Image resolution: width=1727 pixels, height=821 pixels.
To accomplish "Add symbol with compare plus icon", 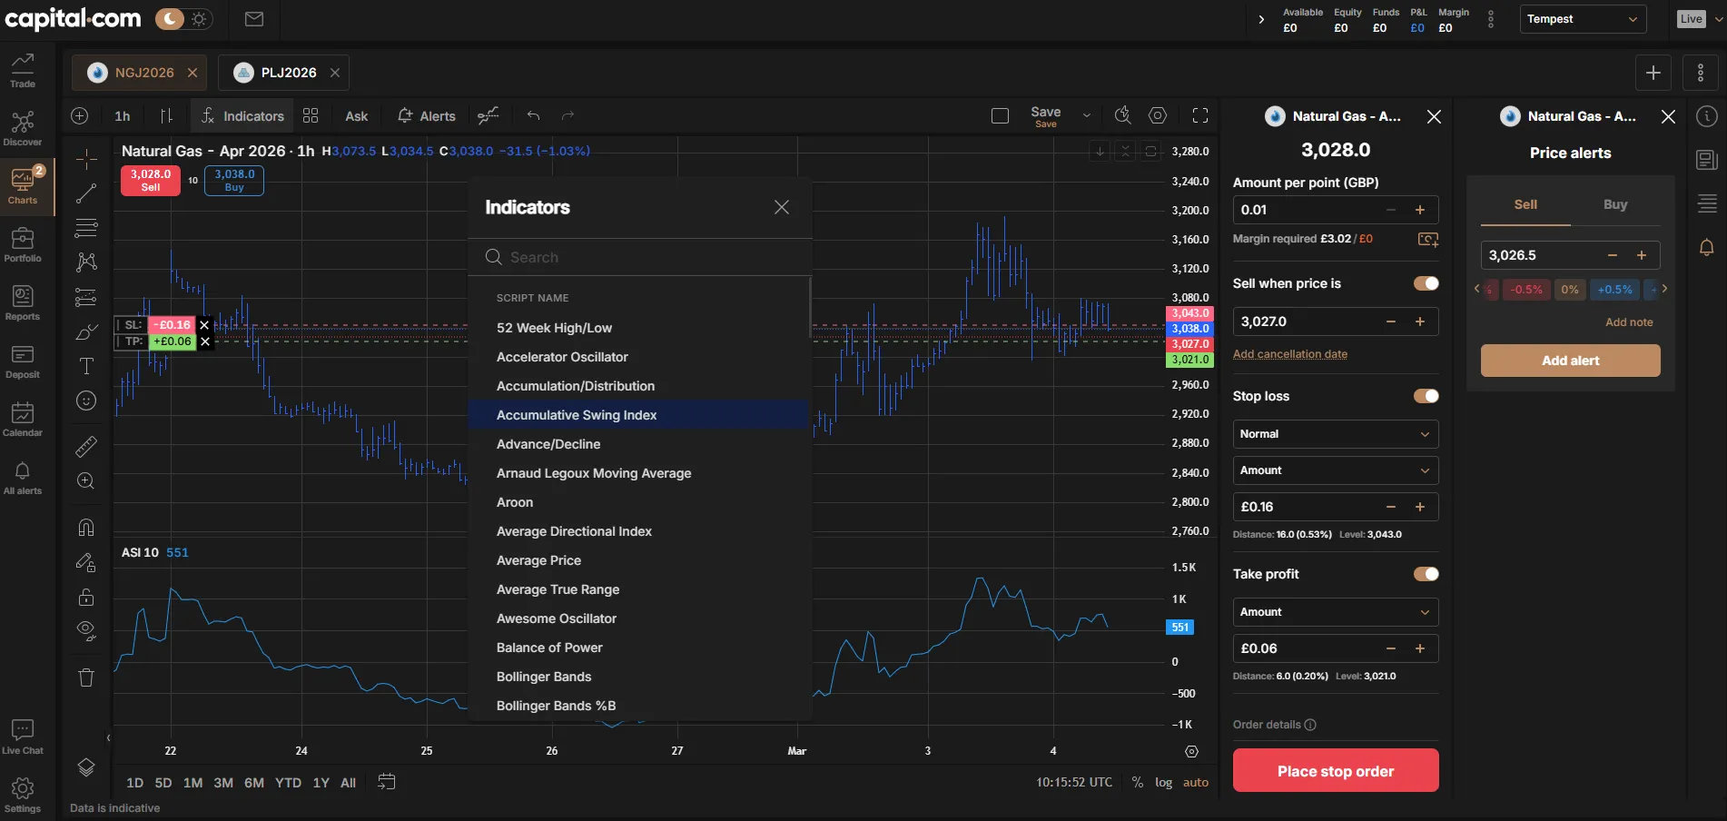I will point(80,115).
